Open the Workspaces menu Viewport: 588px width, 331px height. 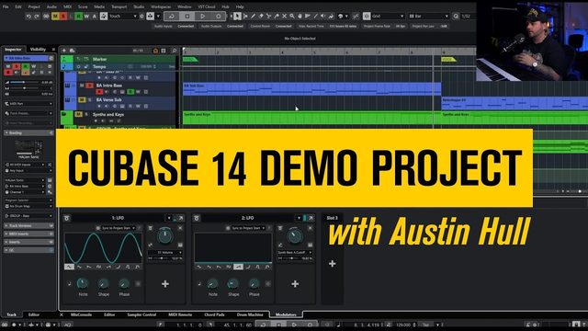[x=161, y=6]
